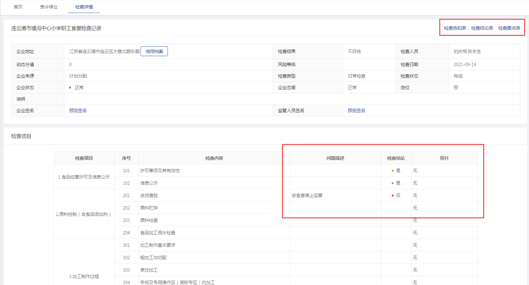Viewport: 529px width, 285px height.
Task: Open the 检查告知表 link
Action: click(455, 28)
